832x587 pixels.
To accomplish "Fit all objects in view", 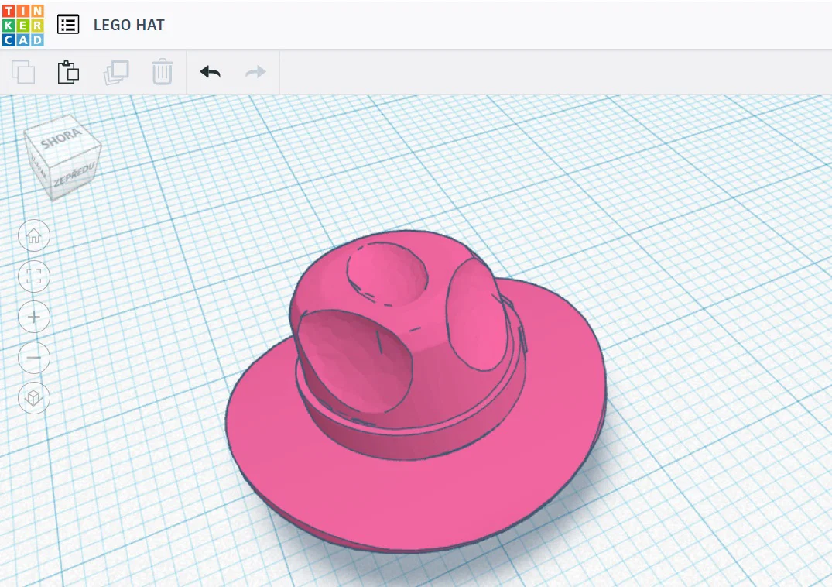I will click(34, 276).
